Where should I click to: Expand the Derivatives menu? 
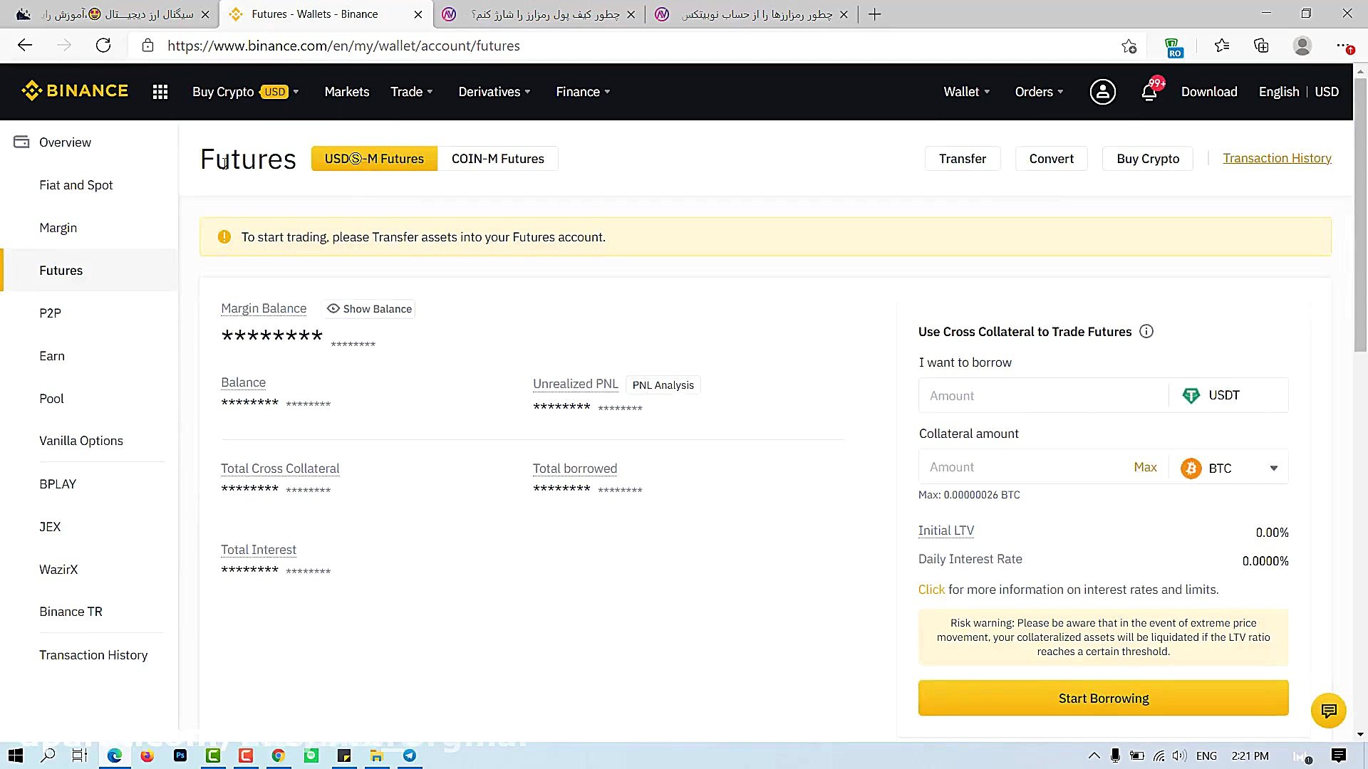coord(494,92)
